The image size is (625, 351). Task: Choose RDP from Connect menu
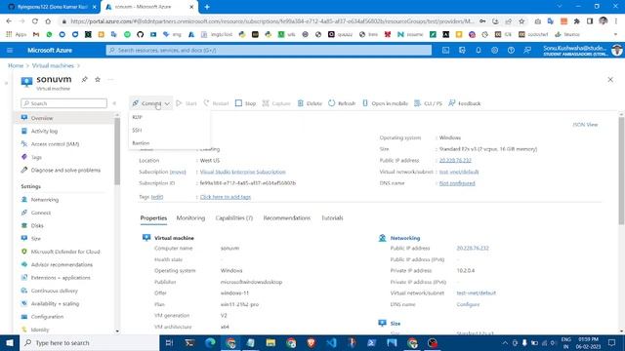[137, 117]
